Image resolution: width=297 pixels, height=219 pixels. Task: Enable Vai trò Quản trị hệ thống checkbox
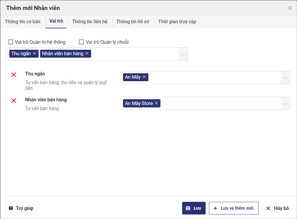(x=11, y=42)
